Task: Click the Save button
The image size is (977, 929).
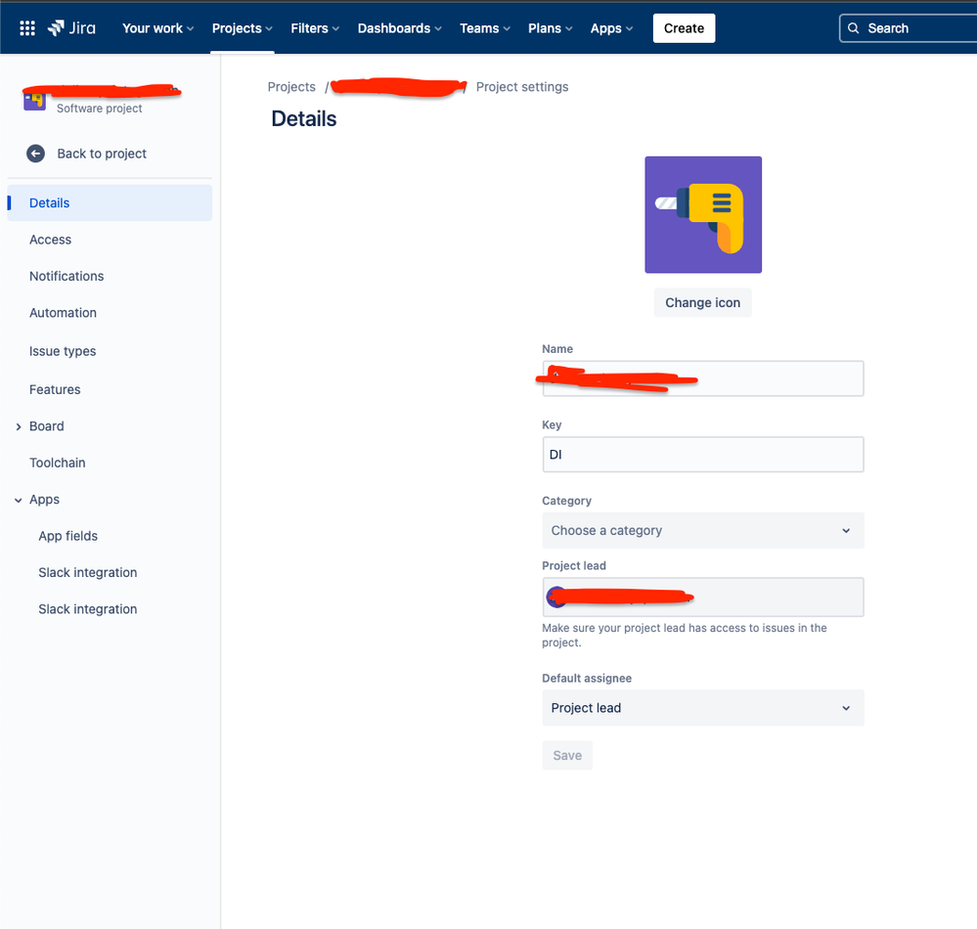Action: point(567,755)
